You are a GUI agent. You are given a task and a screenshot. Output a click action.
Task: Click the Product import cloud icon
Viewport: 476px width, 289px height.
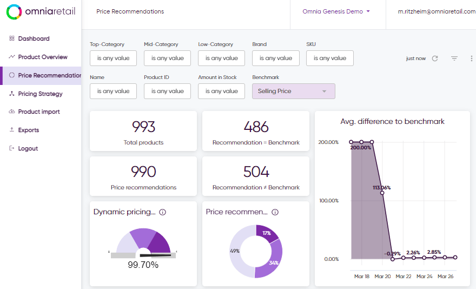pyautogui.click(x=12, y=111)
